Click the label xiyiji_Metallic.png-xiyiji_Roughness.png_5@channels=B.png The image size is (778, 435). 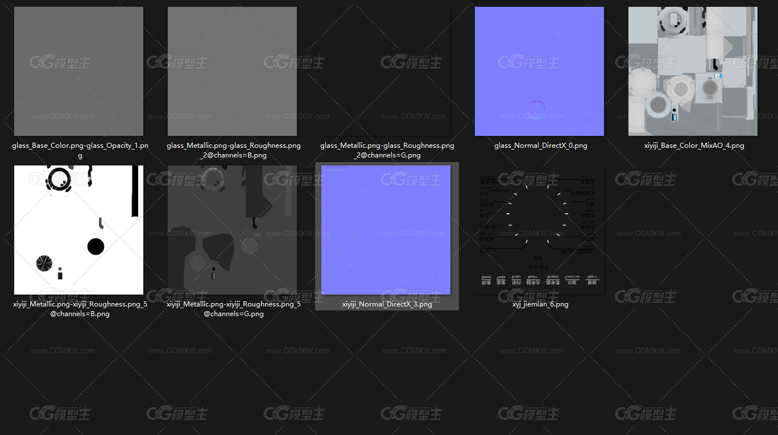tap(80, 309)
